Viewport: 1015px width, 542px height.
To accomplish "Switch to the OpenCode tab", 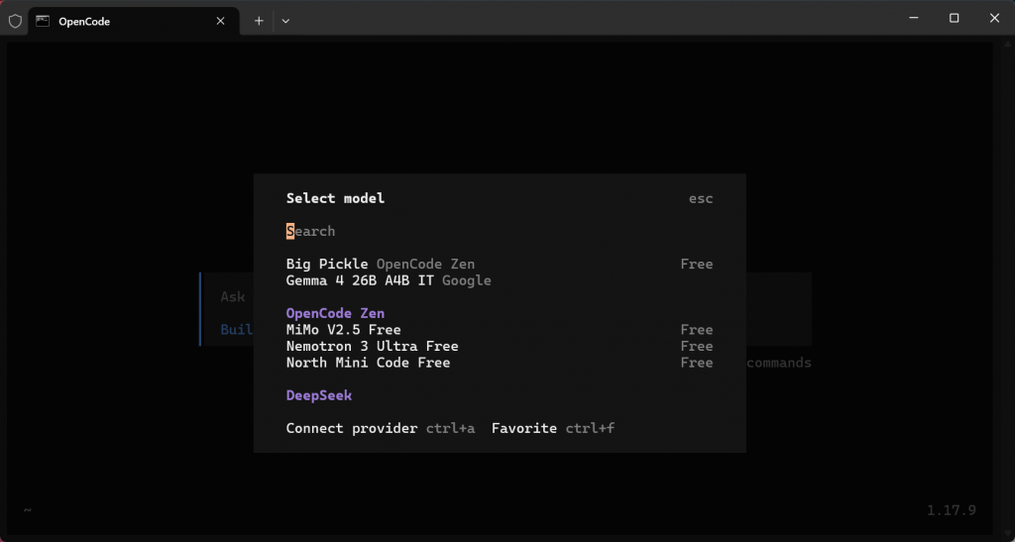I will point(134,22).
